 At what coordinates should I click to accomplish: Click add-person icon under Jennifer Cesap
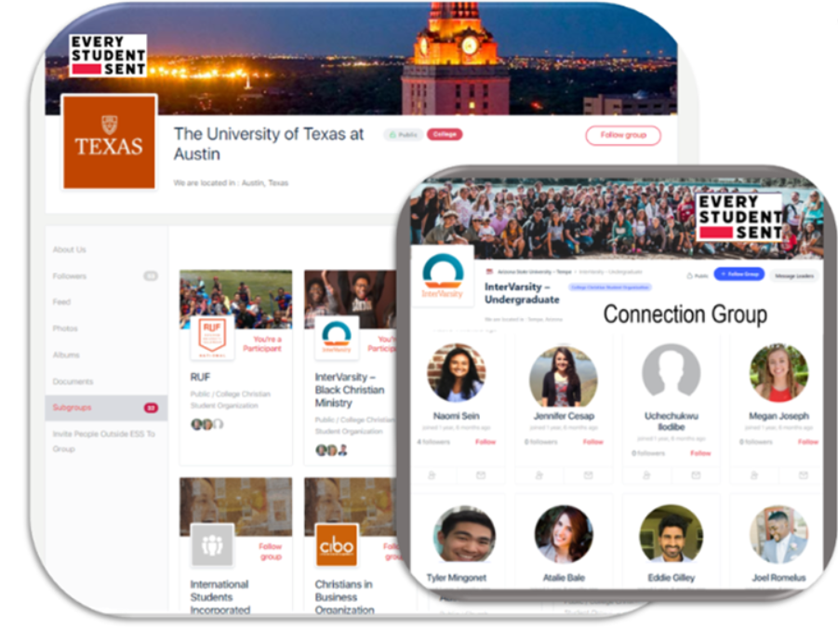(x=539, y=475)
